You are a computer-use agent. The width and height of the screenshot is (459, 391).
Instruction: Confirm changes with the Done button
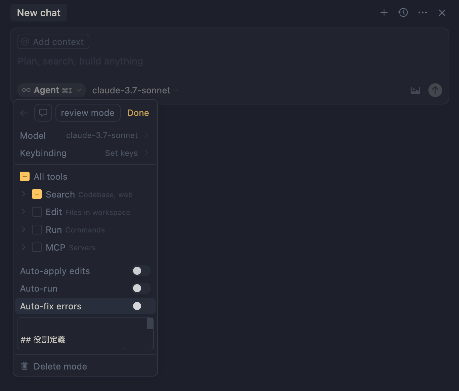coord(138,113)
